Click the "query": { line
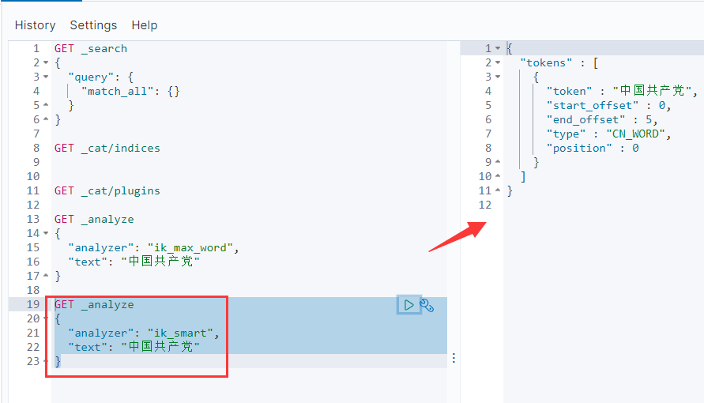704x403 pixels. click(101, 77)
